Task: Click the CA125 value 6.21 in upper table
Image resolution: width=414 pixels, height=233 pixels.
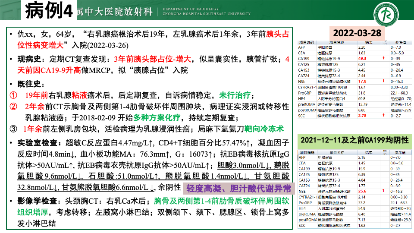Action: pos(362,64)
